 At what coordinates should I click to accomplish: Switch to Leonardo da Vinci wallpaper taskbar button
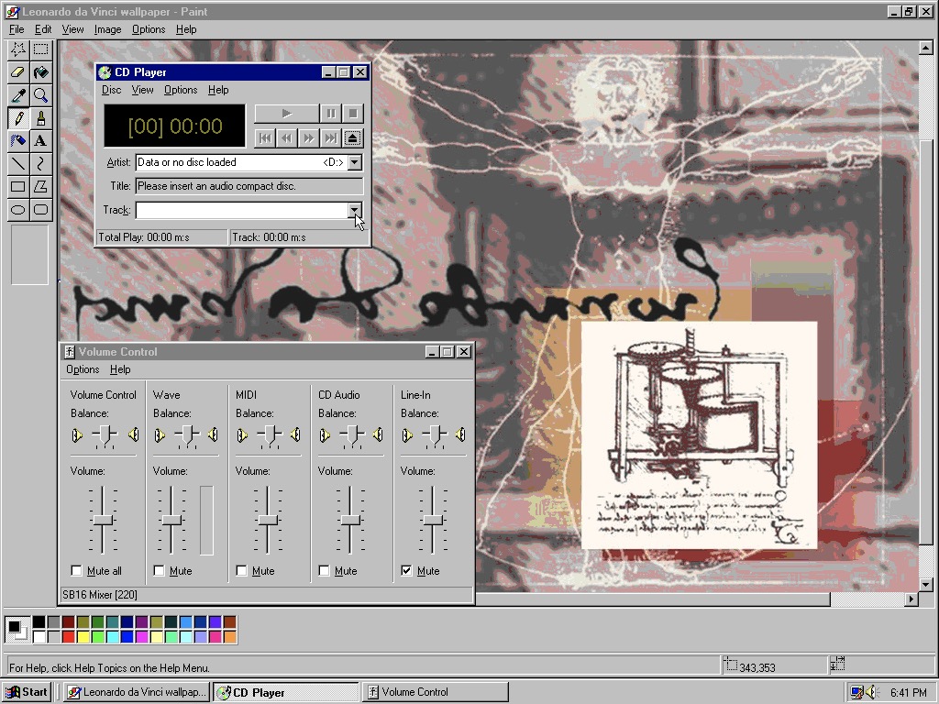[138, 692]
